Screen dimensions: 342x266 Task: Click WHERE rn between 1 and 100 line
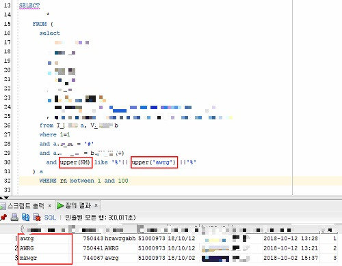point(83,181)
